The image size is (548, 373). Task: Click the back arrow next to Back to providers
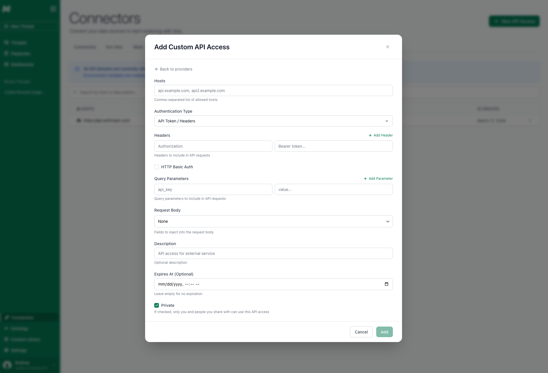pos(157,69)
